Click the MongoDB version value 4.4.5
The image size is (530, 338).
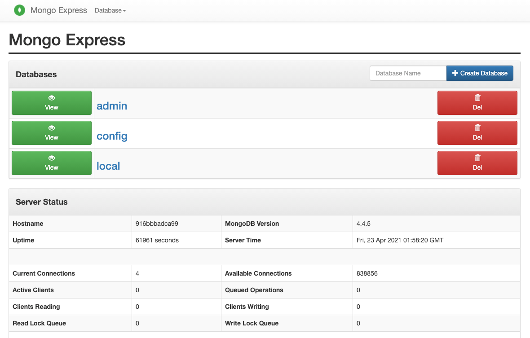tap(363, 224)
